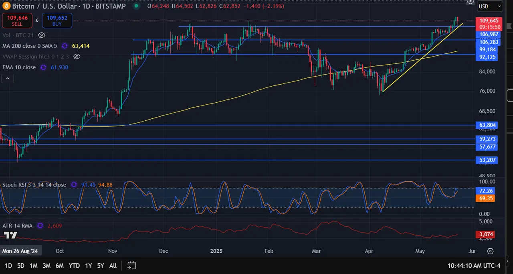Click the 63,414 MA value
This screenshot has height=274, width=513.
coord(81,46)
